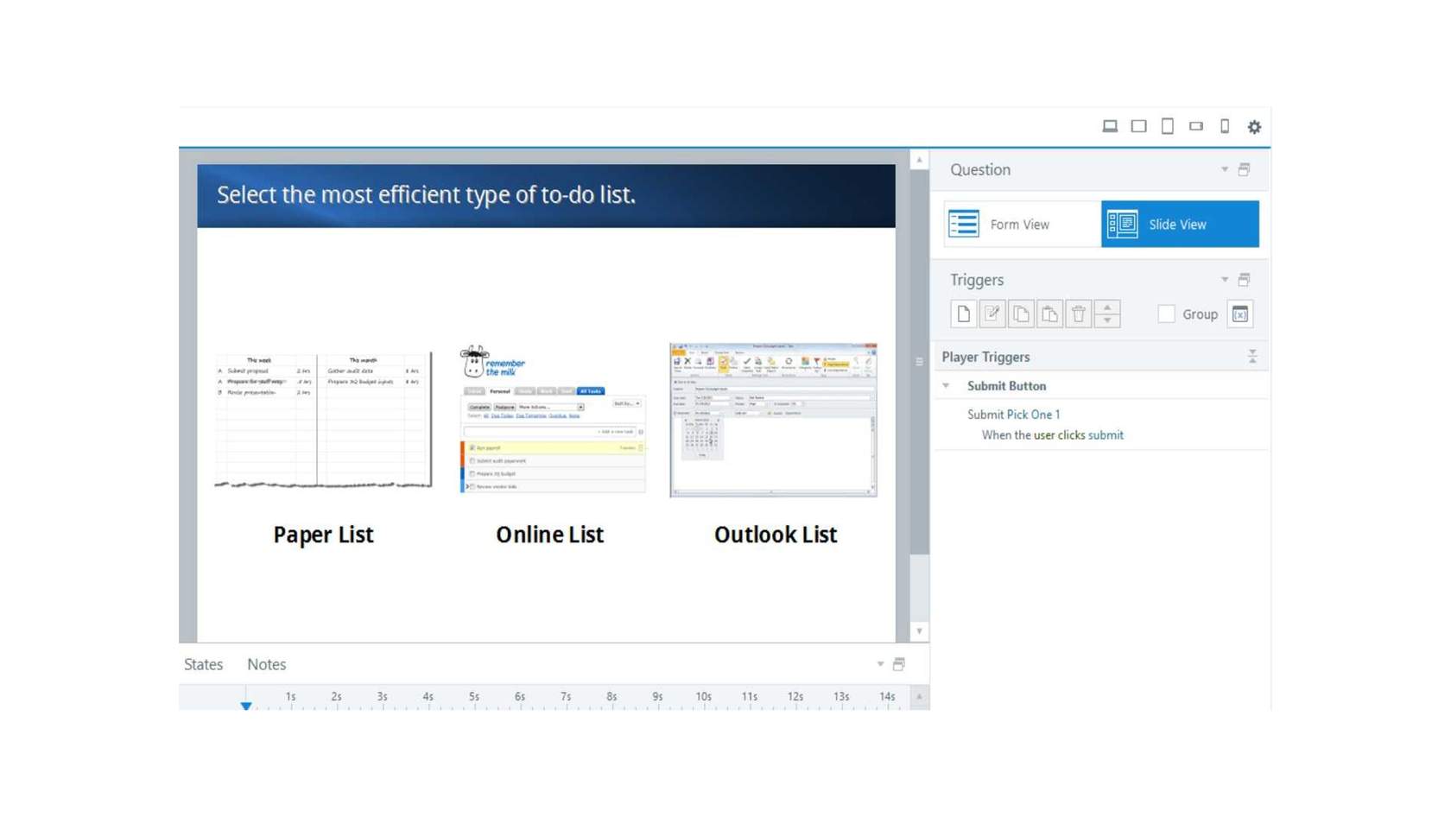The height and width of the screenshot is (817, 1451).
Task: Click timeline scroll up arrow
Action: (x=919, y=696)
